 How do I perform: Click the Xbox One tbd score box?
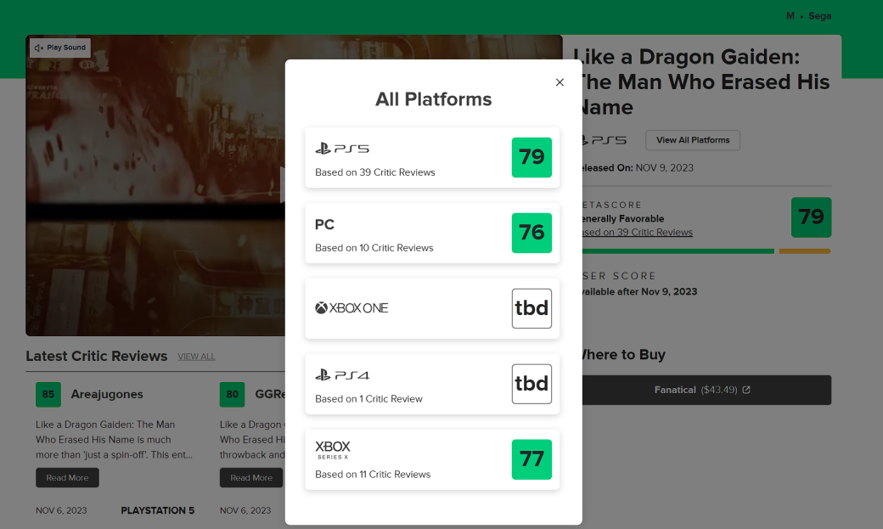coord(531,308)
